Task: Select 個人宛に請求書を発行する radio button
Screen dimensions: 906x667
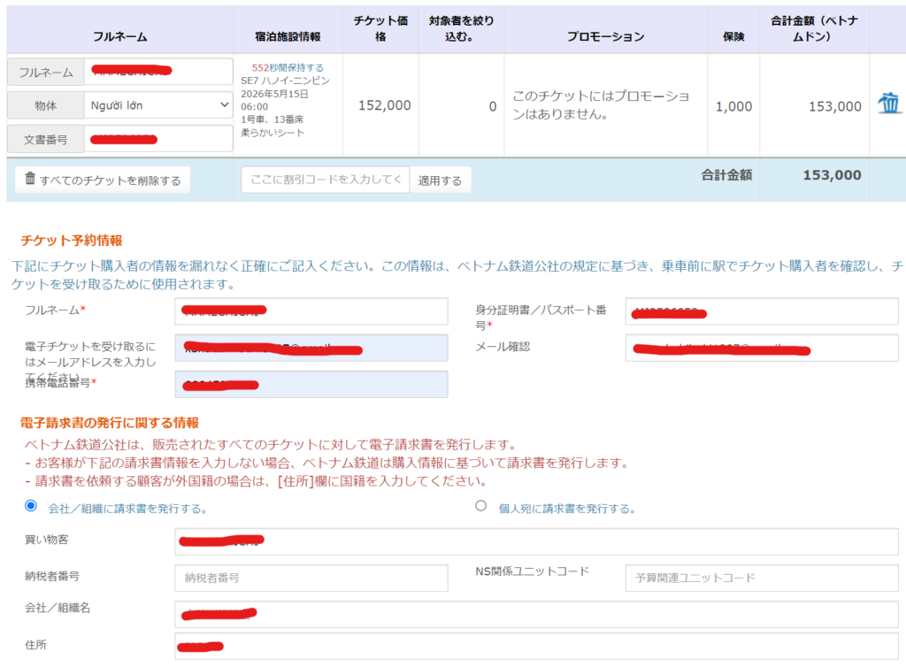Action: (481, 507)
